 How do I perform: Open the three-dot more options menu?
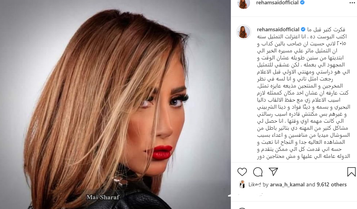[x=352, y=3]
